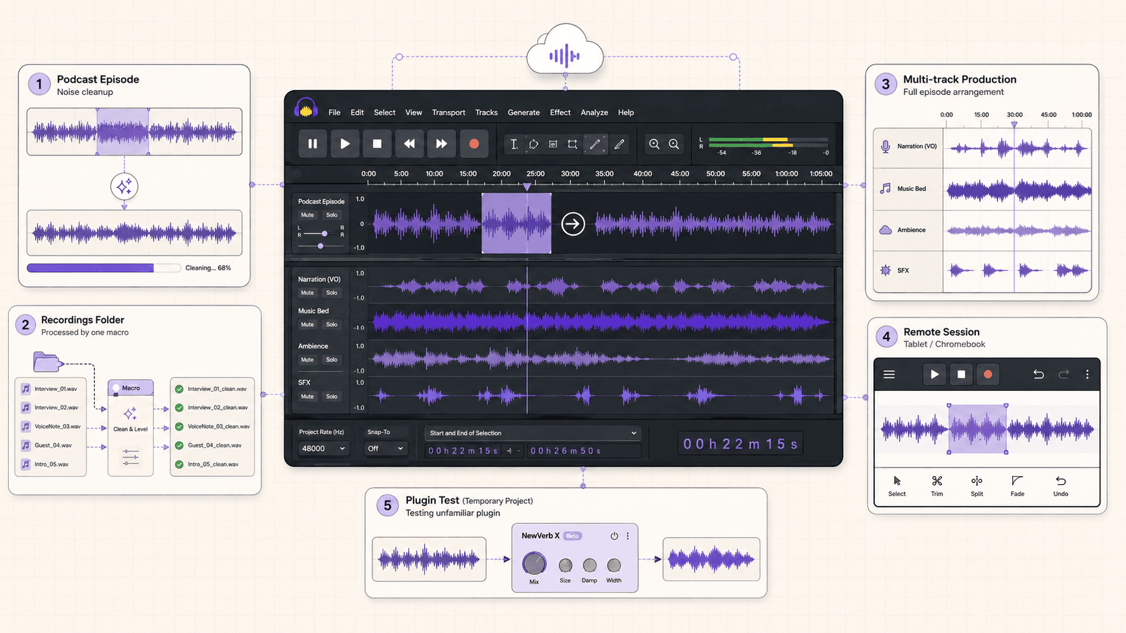1126x633 pixels.
Task: Open the Remote Session three-dot overflow menu
Action: [1087, 375]
